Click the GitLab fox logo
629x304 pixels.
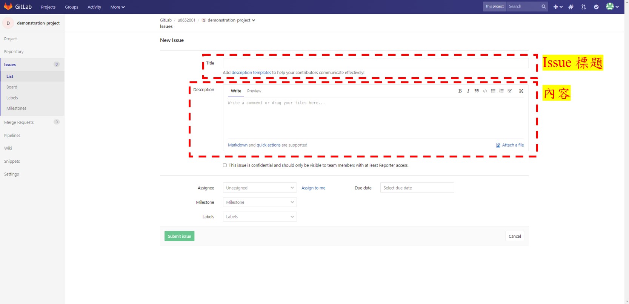click(8, 6)
